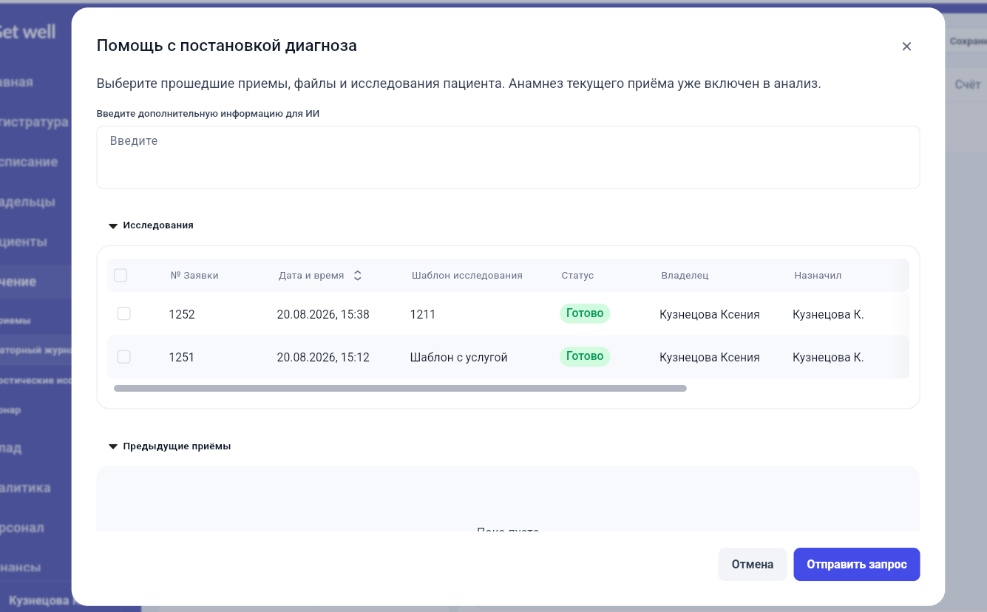Image resolution: width=987 pixels, height=612 pixels.
Task: Click the table horizontal scrollbar
Action: (x=400, y=388)
